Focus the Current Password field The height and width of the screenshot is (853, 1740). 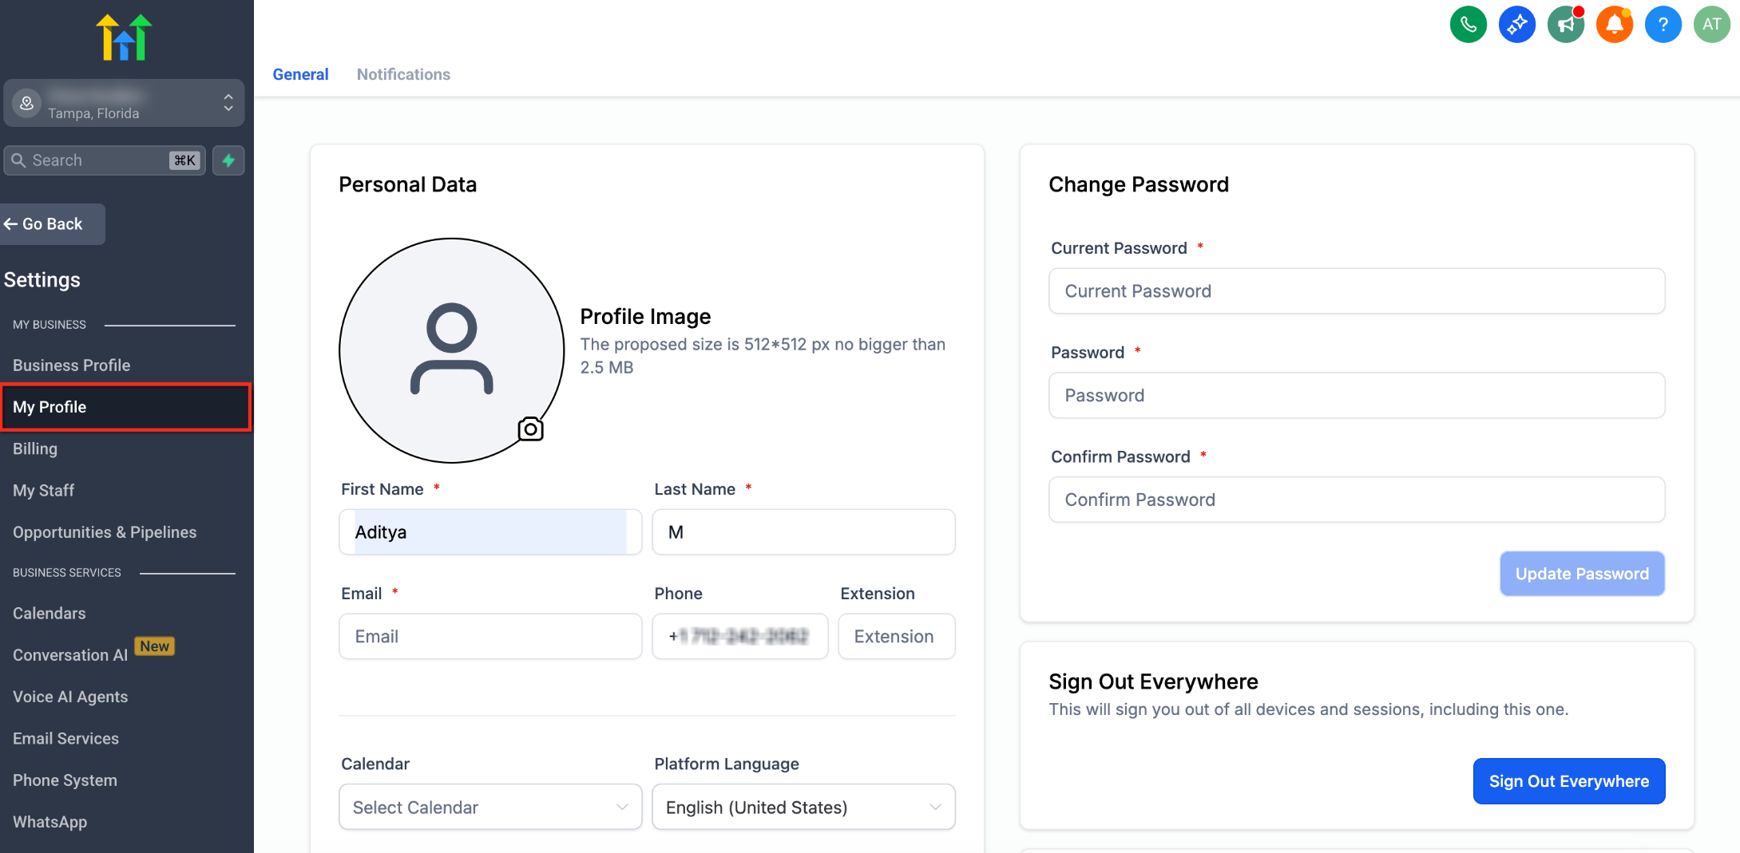[x=1357, y=291]
